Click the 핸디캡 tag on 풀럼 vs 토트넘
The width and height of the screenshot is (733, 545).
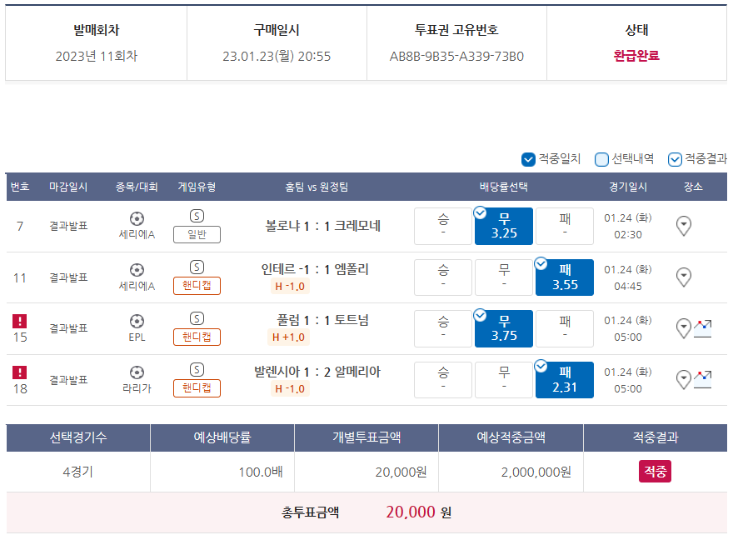[197, 337]
